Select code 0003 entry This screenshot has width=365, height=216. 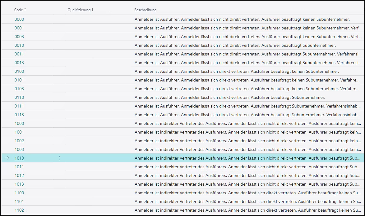[x=19, y=37]
